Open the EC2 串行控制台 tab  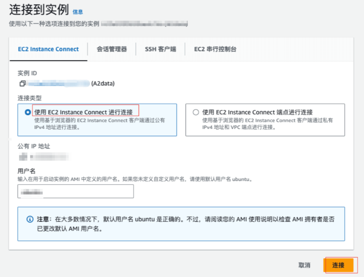(215, 49)
